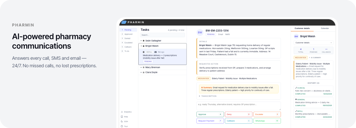Click the PENDING tag in Brigid's task card
356x128 pixels.
pyautogui.click(x=148, y=61)
